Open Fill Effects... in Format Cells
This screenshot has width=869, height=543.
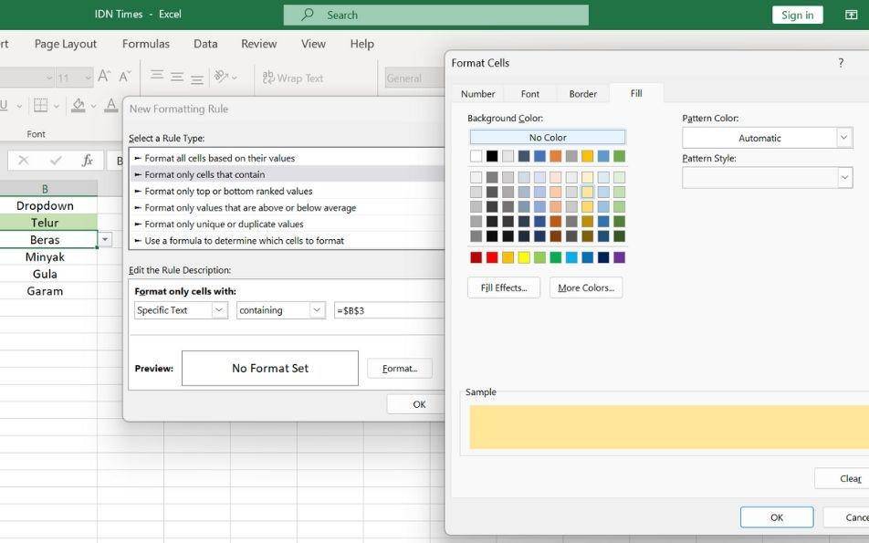coord(504,287)
